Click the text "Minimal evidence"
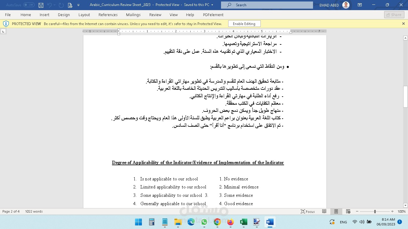Image resolution: width=408 pixels, height=229 pixels. [241, 187]
